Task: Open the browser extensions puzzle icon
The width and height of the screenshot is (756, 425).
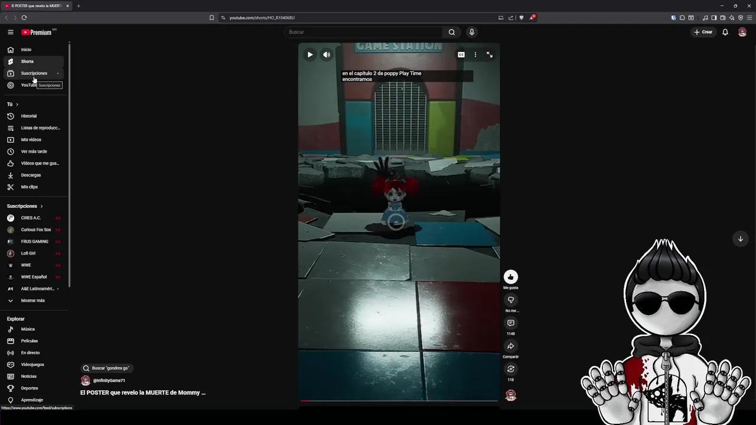Action: pyautogui.click(x=682, y=18)
